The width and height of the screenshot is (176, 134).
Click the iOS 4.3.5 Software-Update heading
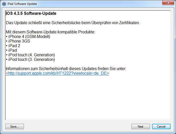(31, 13)
